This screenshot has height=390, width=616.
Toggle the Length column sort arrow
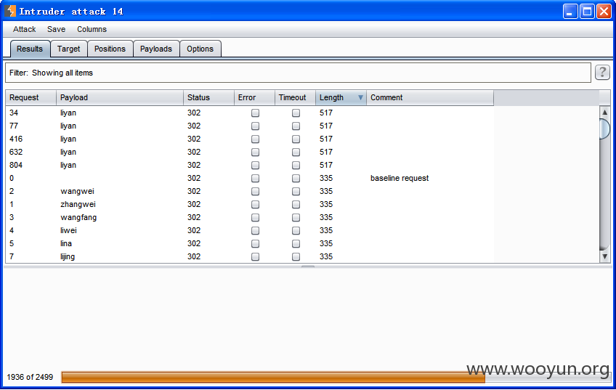(x=360, y=97)
